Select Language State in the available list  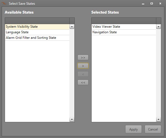[37, 32]
